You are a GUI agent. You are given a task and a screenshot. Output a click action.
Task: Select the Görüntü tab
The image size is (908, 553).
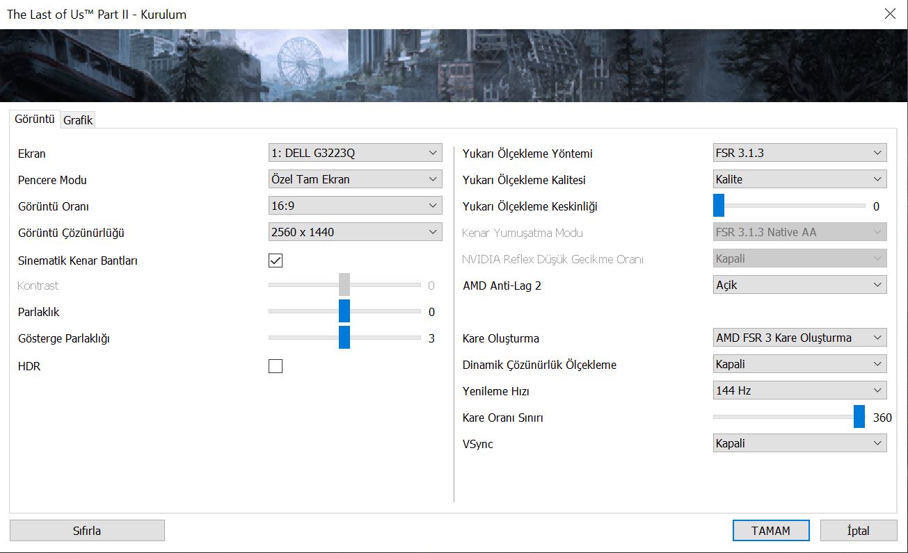click(x=34, y=119)
